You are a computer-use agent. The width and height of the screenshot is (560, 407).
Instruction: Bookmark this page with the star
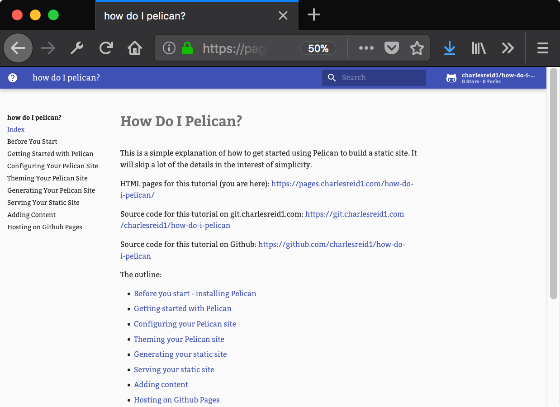click(x=417, y=48)
